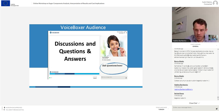Open the Your Language Turkish dropdown
219x111 pixels.
tap(161, 109)
